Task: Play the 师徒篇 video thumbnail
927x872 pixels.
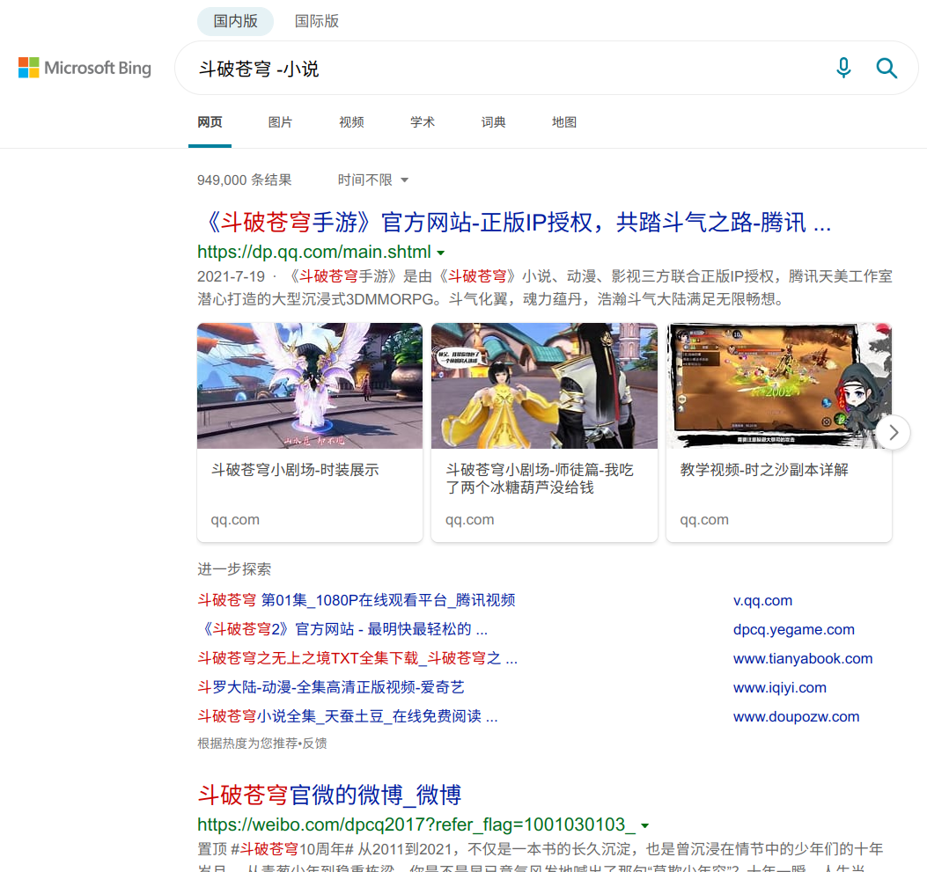Action: [x=544, y=385]
